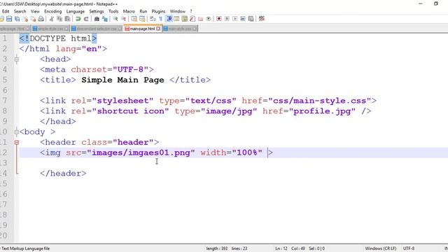
Task: Open the Window menu
Action: coord(177,11)
